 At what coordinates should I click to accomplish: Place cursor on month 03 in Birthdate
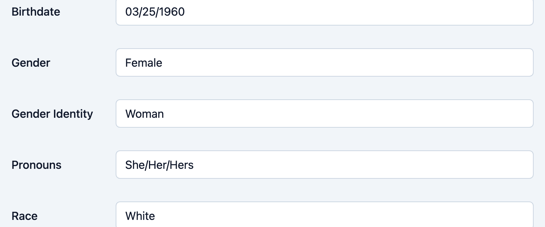(x=131, y=12)
